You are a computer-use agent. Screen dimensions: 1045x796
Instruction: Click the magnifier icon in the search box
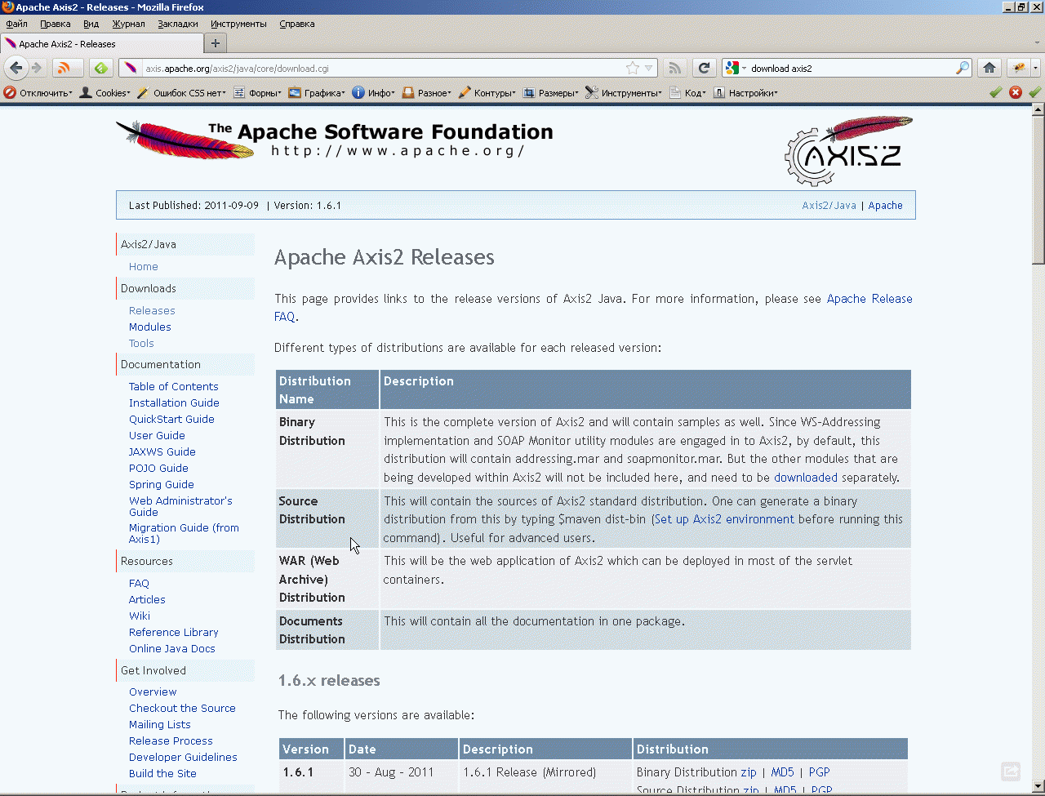(963, 69)
